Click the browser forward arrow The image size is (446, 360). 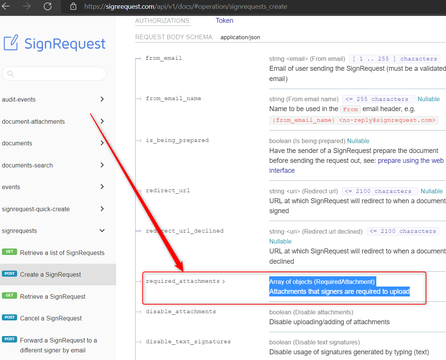pyautogui.click(x=27, y=6)
